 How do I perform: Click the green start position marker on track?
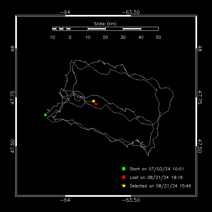(x=45, y=115)
